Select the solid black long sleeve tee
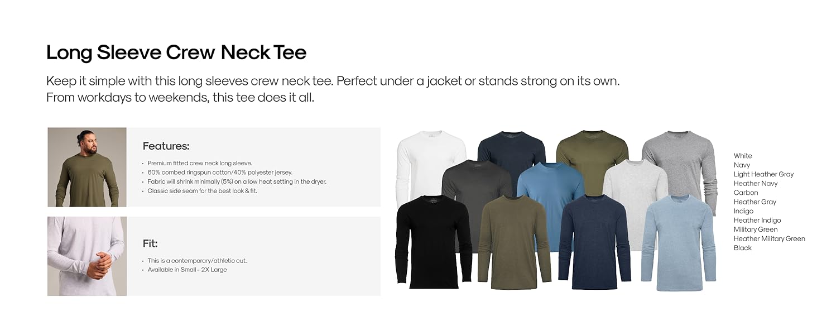Viewport: 817px width, 335px height. pos(434,242)
